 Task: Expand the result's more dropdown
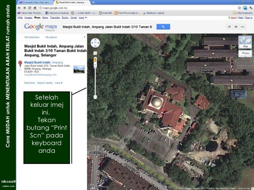pyautogui.click(x=59, y=83)
